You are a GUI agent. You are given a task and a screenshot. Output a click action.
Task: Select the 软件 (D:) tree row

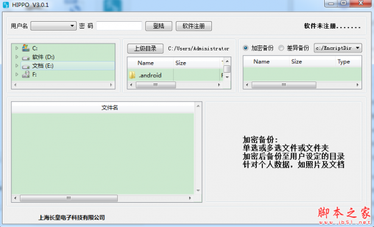(x=68, y=57)
